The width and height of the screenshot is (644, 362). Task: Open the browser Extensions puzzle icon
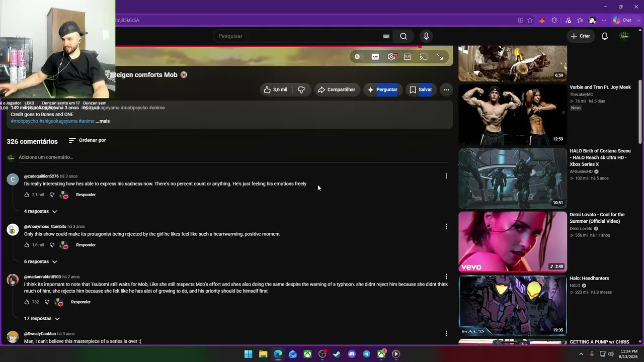[x=554, y=20]
